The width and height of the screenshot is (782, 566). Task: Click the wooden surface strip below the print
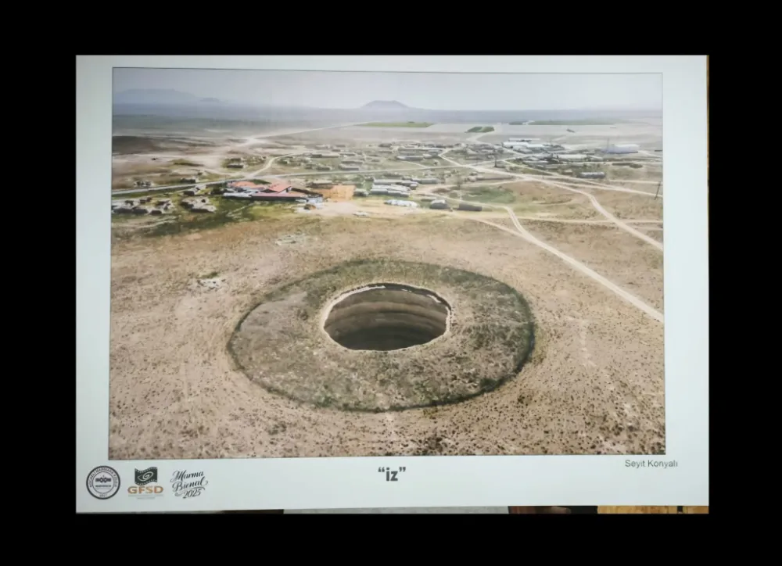[x=649, y=510]
